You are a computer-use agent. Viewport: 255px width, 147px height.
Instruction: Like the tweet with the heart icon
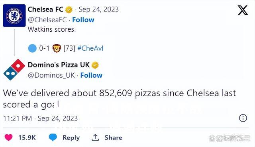coord(8,137)
